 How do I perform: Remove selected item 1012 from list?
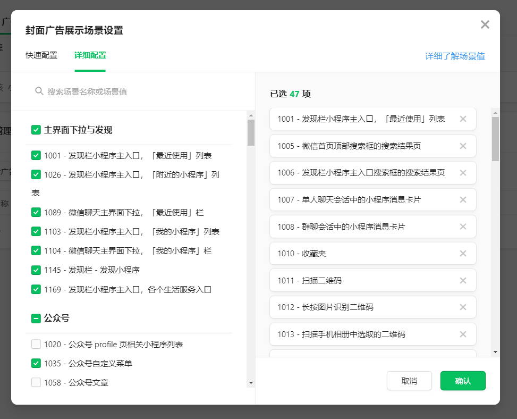463,307
